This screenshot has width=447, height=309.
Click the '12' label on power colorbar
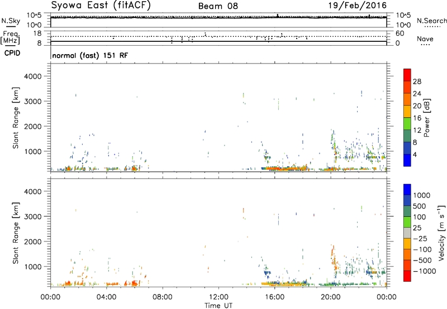[x=417, y=131]
